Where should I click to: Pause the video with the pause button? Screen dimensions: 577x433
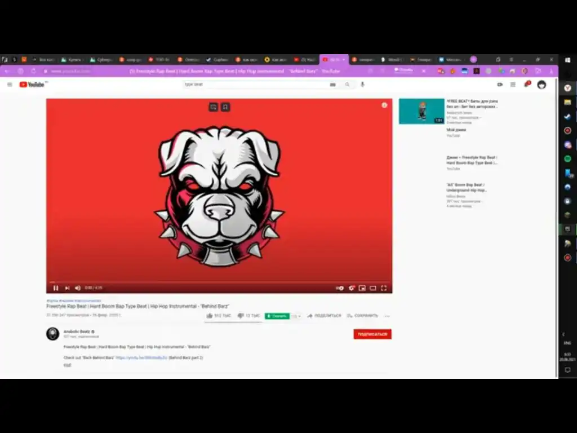pos(56,288)
